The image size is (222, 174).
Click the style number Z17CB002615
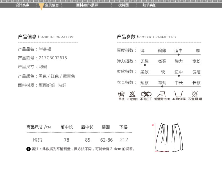click(53, 58)
